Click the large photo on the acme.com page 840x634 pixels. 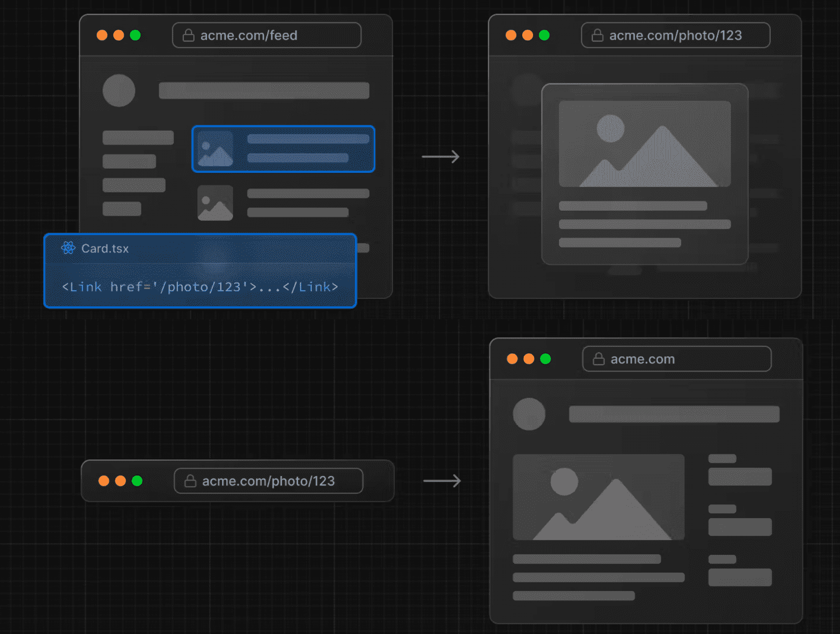598,497
